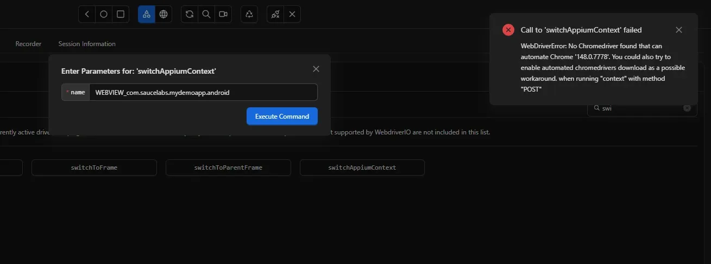Image resolution: width=711 pixels, height=264 pixels.
Task: Refresh source and screenshot
Action: [x=190, y=14]
